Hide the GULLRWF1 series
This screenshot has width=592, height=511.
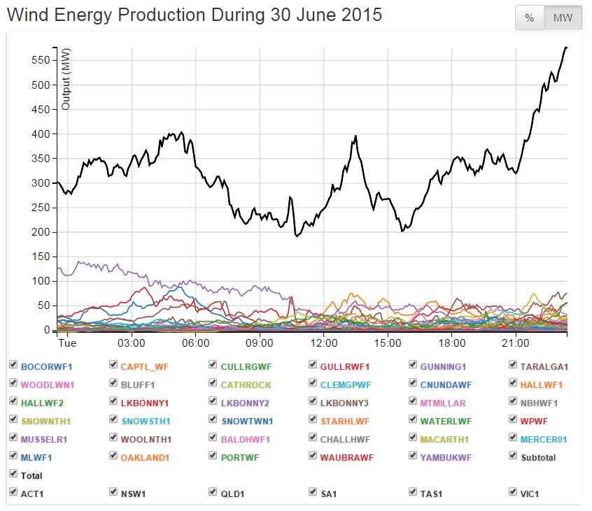coord(313,365)
